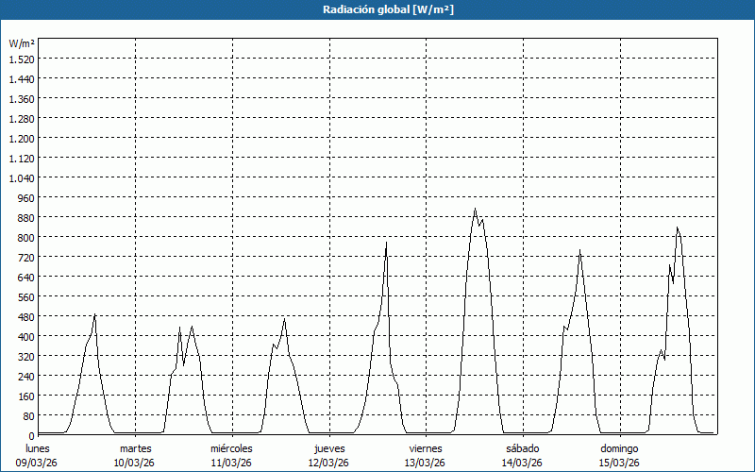Select the 480 y-axis value
This screenshot has width=755, height=472.
click(x=26, y=317)
